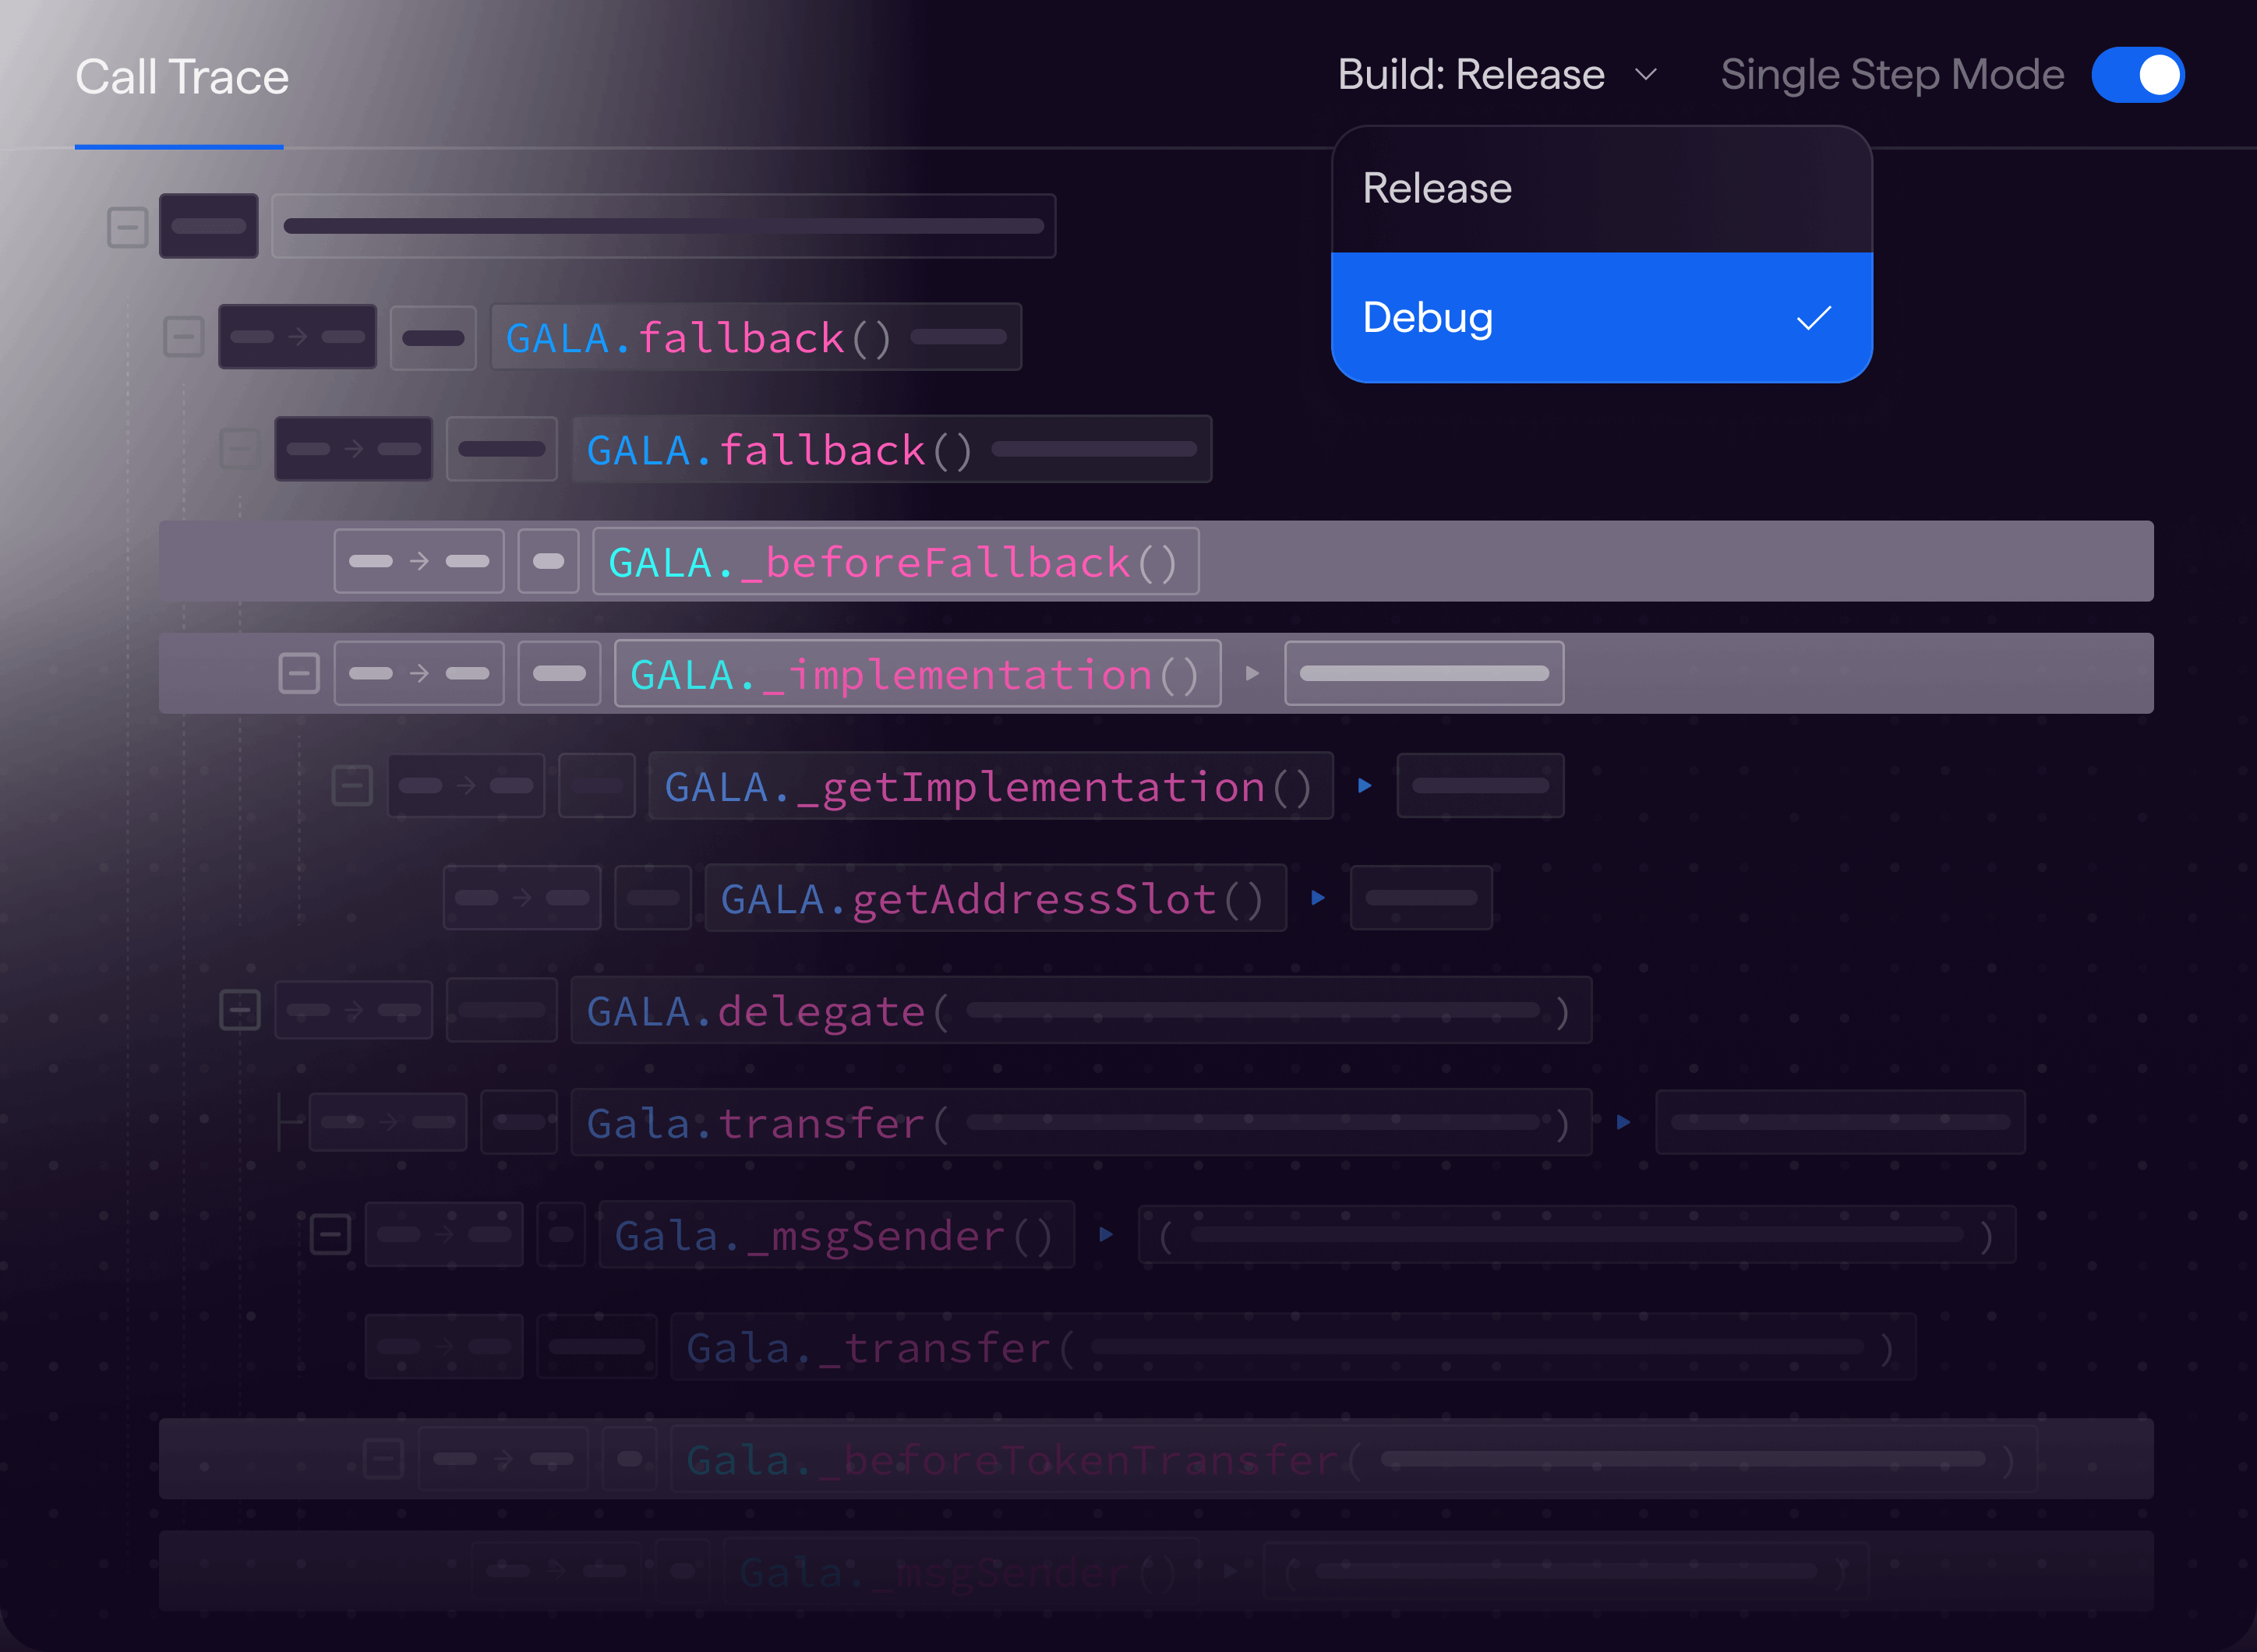Collapse the Gala._beforeTokenTransfer row
The height and width of the screenshot is (1652, 2257).
click(x=383, y=1458)
